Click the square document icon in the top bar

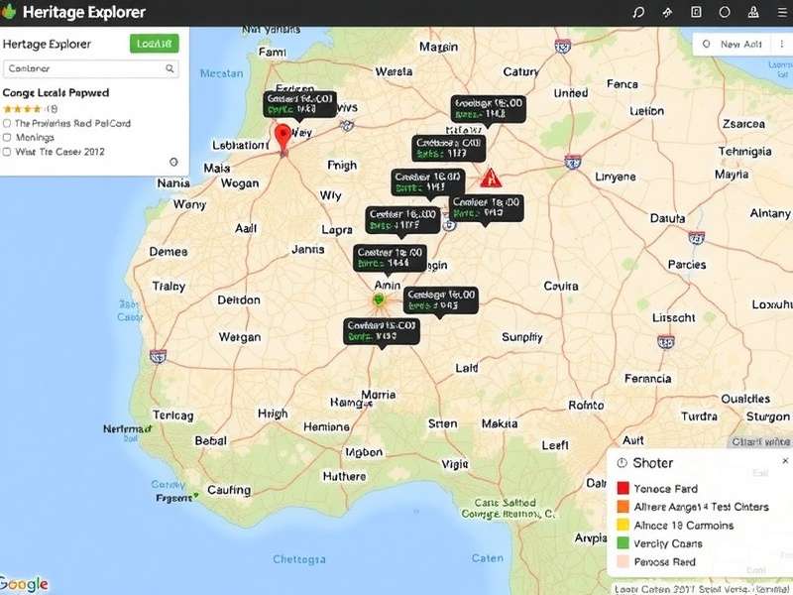(696, 13)
